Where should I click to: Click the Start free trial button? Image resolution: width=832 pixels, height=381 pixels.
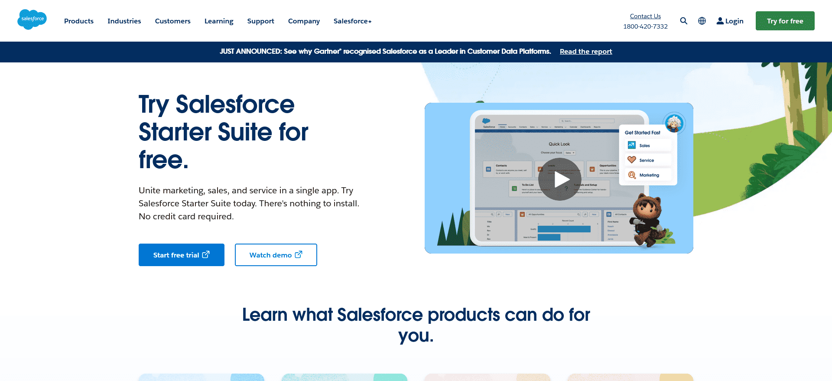click(x=182, y=255)
